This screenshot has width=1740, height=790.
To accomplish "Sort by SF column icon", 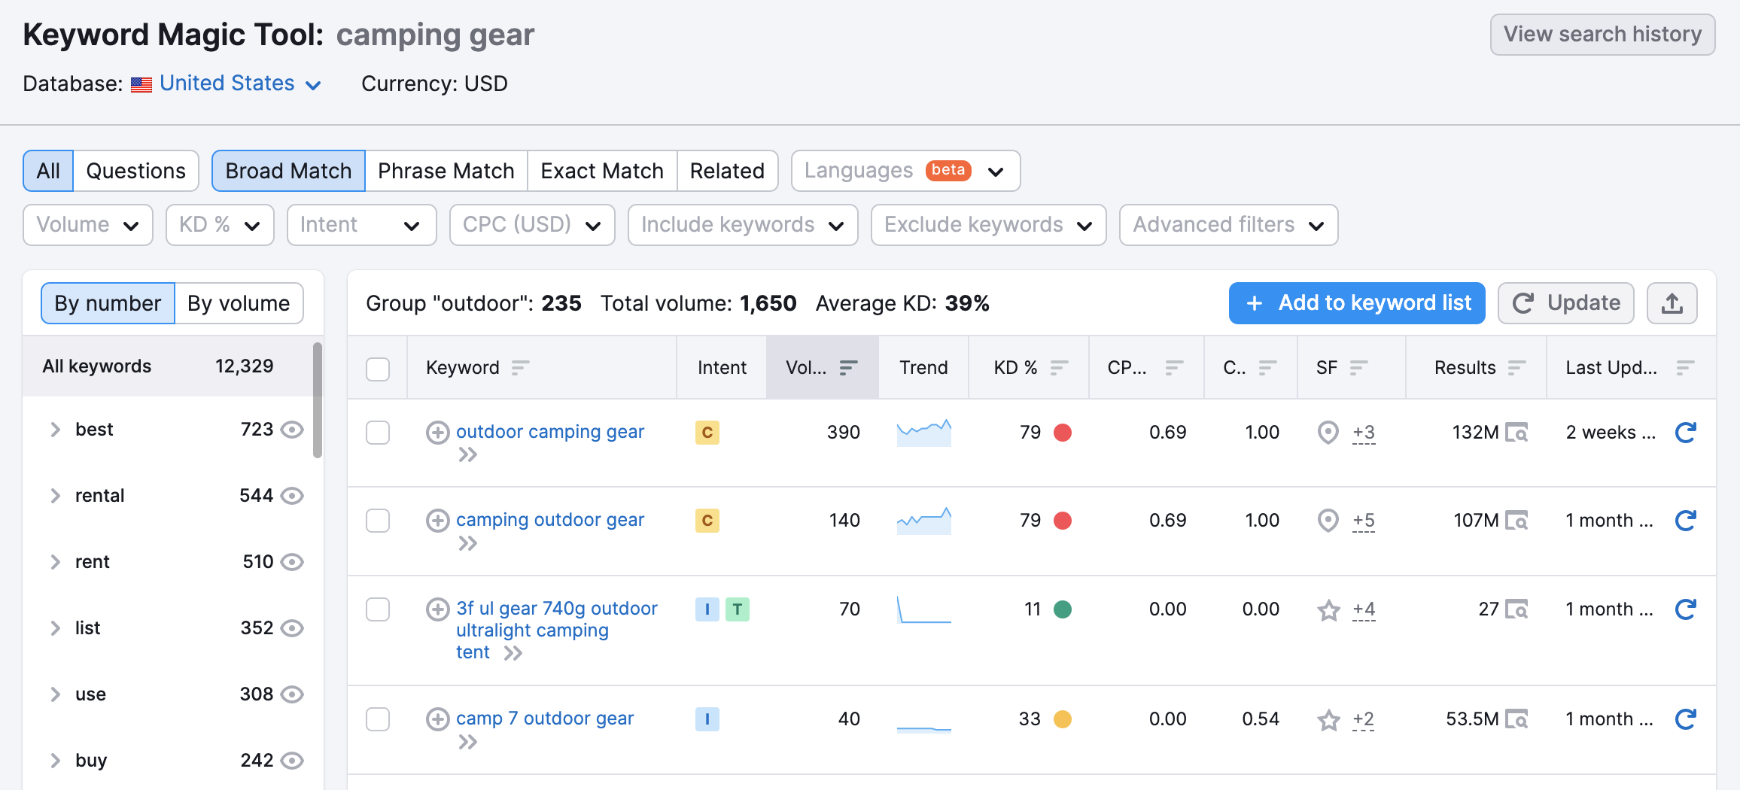I will tap(1358, 367).
